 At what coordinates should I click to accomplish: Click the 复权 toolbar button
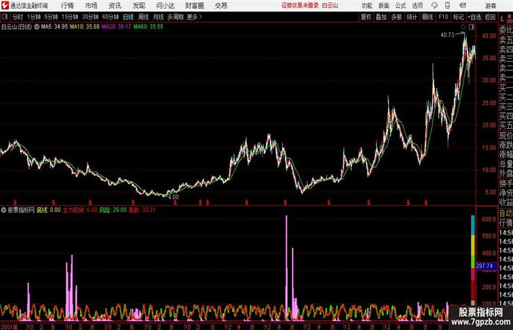(366, 17)
